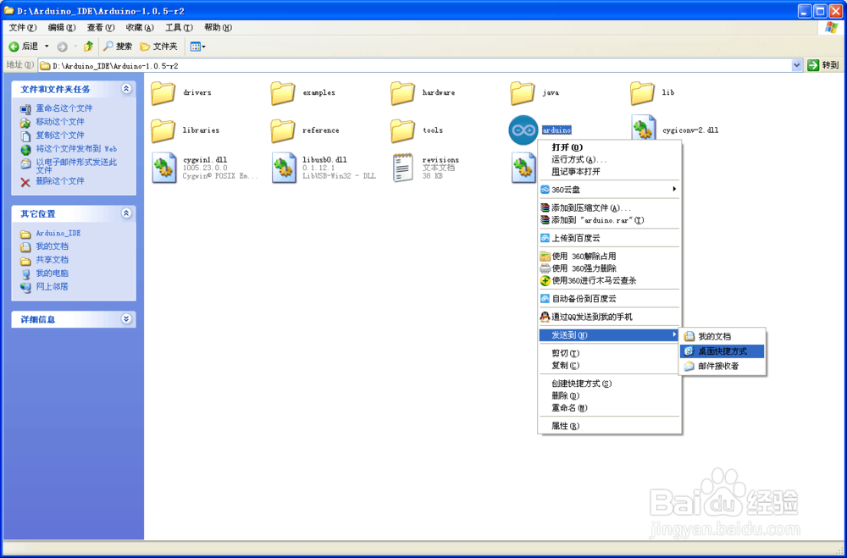Click 将这个文件发布到 Web link
847x558 pixels.
(x=76, y=148)
